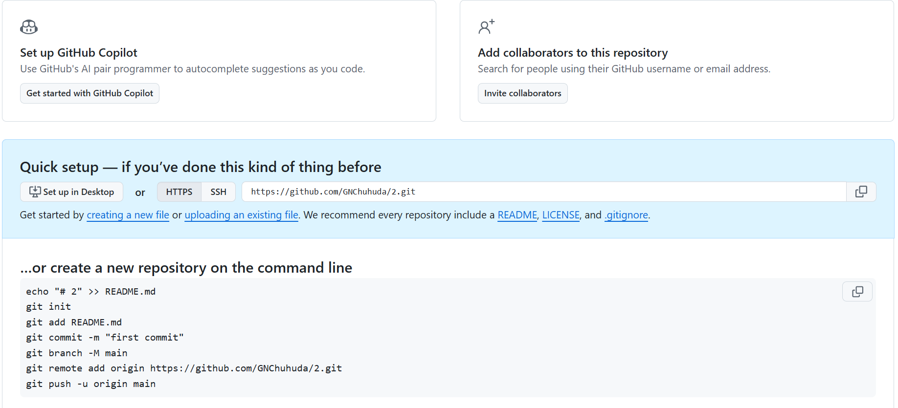
Task: Switch to the SSH protocol option
Action: (x=218, y=192)
